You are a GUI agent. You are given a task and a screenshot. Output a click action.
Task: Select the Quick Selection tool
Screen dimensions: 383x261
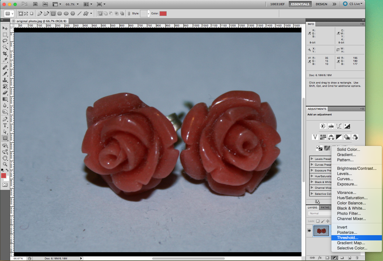[x=5, y=47]
